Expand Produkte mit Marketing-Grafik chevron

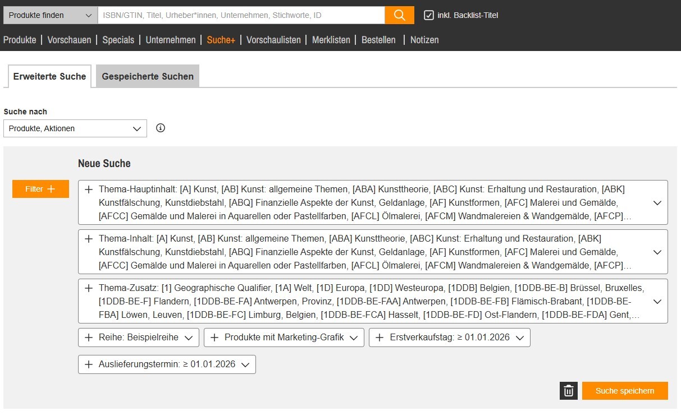coord(354,338)
